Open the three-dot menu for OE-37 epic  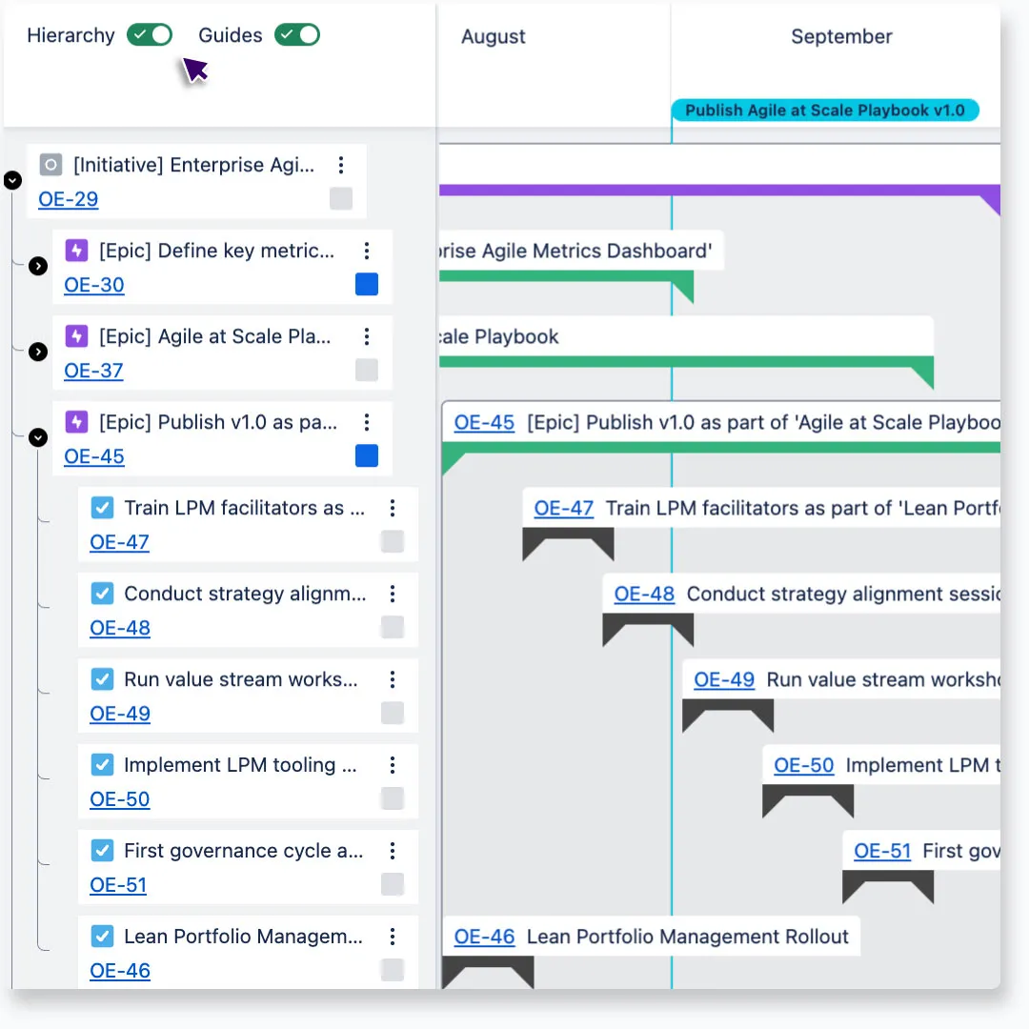(x=367, y=336)
